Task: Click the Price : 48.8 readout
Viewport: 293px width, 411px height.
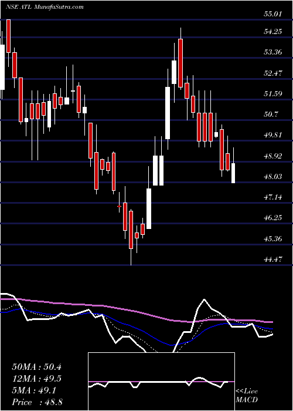Action: pos(37,402)
